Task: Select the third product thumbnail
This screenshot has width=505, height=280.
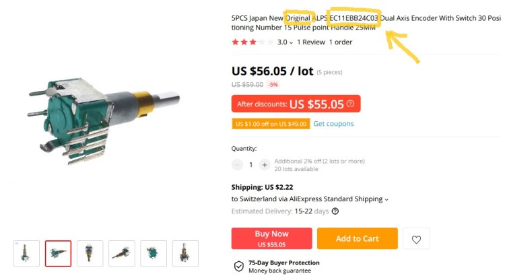Action: tap(90, 254)
